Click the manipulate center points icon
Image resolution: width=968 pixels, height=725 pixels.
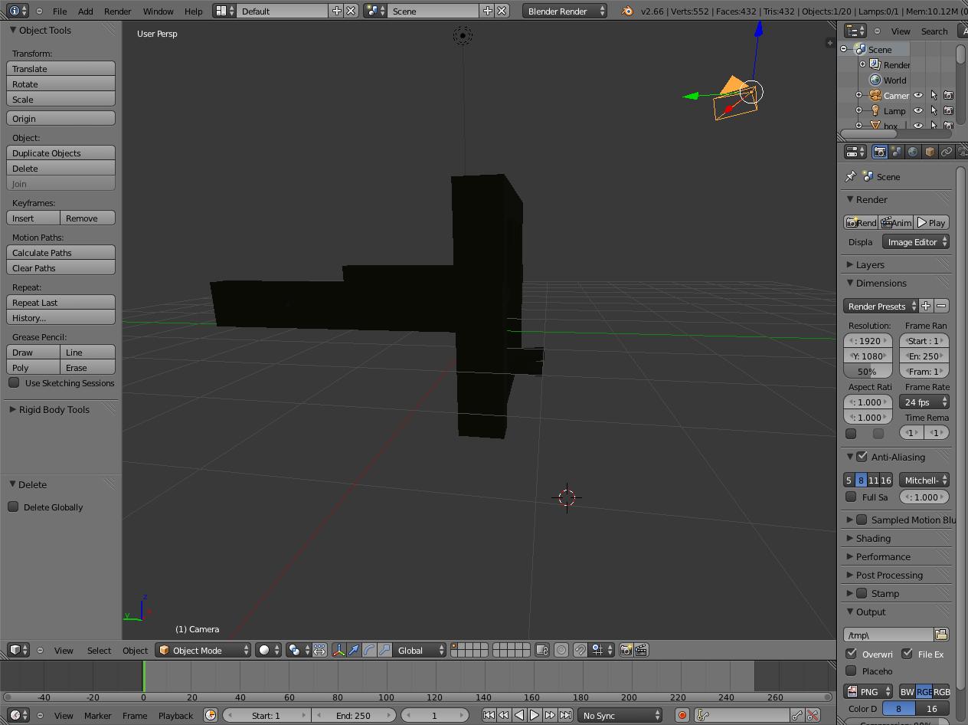click(x=319, y=650)
